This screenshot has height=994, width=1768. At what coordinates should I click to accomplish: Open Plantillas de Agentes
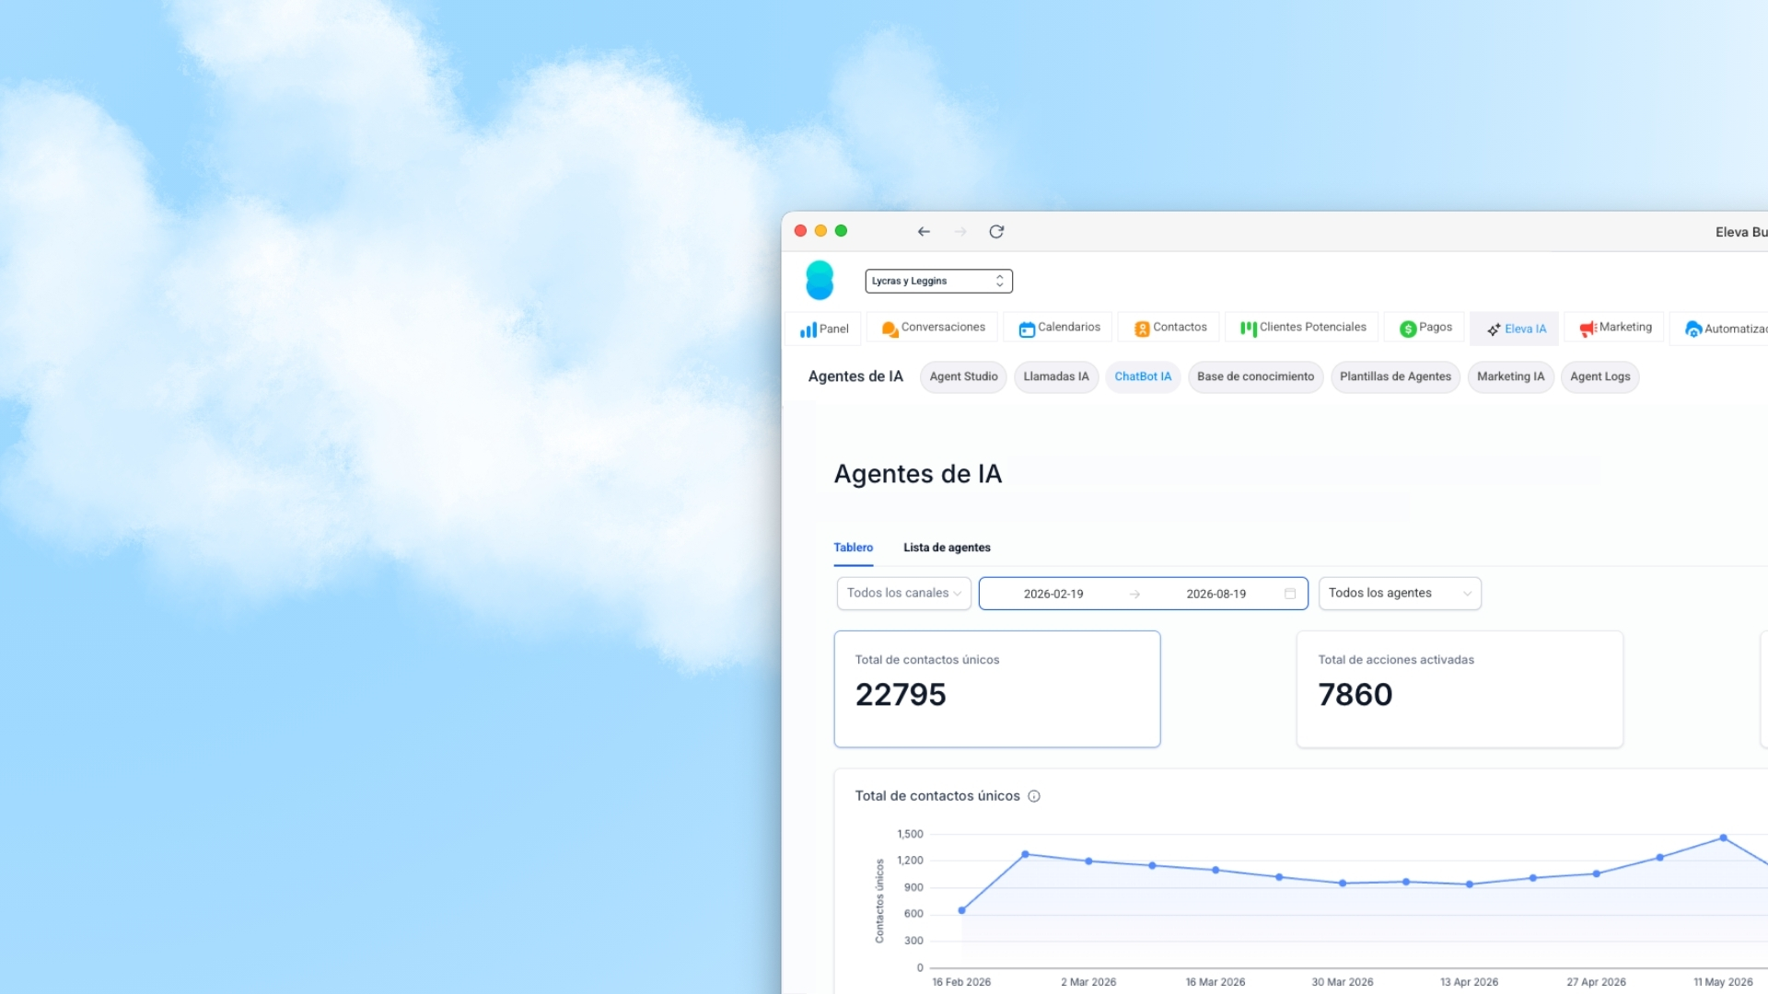click(x=1395, y=377)
